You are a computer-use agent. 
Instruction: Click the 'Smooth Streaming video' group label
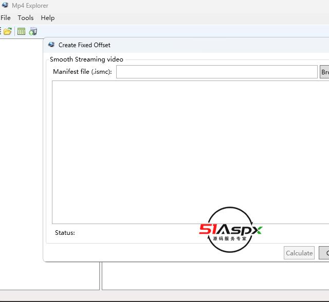tap(86, 59)
